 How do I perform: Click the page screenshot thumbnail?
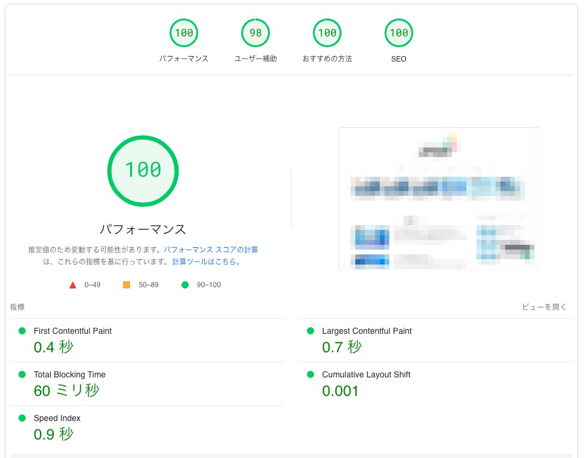pyautogui.click(x=440, y=198)
